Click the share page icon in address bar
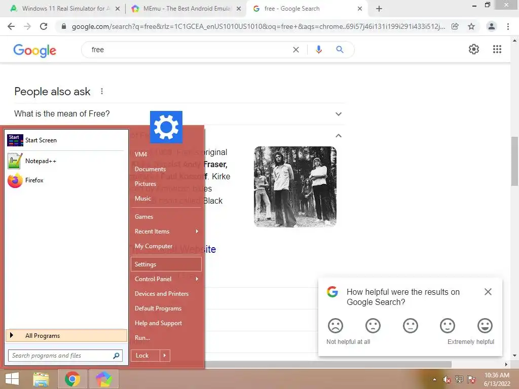519x389 pixels. (x=455, y=26)
